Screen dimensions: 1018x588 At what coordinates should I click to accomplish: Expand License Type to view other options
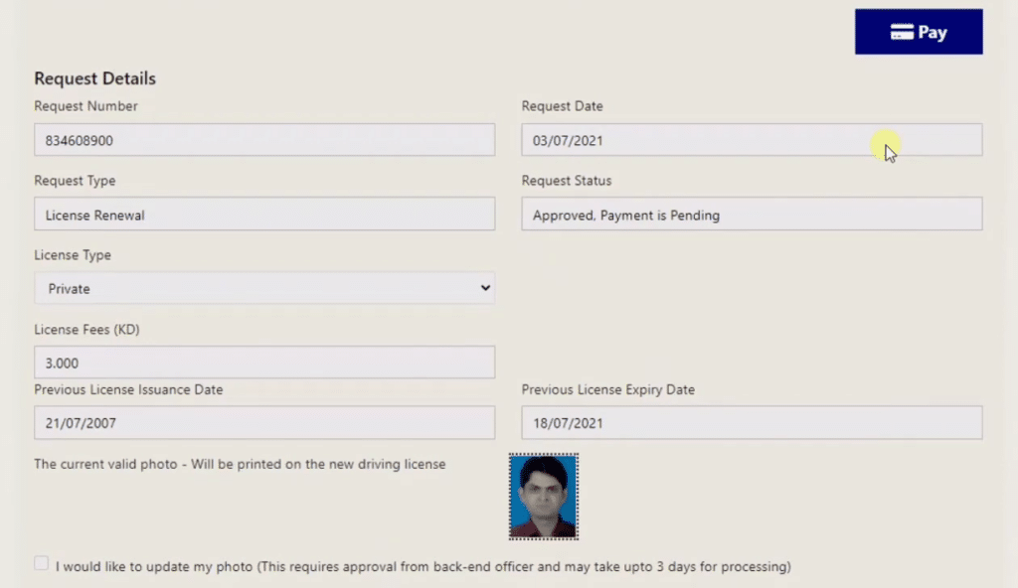[485, 288]
